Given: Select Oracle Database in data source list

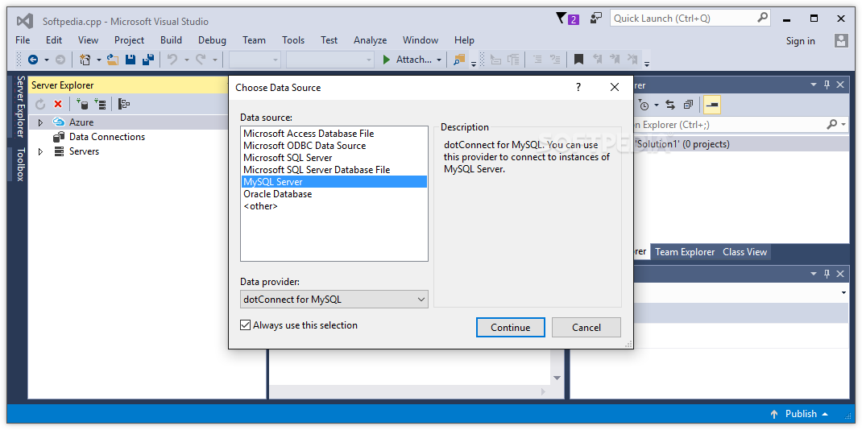Looking at the screenshot, I should (278, 194).
